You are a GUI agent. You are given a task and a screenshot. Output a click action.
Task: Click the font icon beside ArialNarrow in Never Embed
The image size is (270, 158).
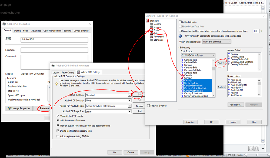pyautogui.click(x=229, y=95)
